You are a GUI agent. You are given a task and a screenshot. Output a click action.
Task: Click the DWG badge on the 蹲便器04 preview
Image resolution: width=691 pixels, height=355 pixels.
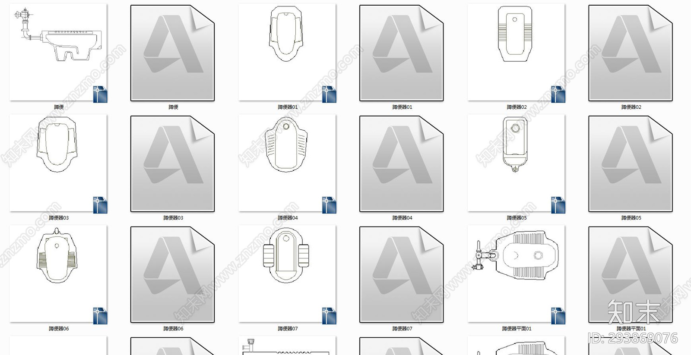[329, 205]
